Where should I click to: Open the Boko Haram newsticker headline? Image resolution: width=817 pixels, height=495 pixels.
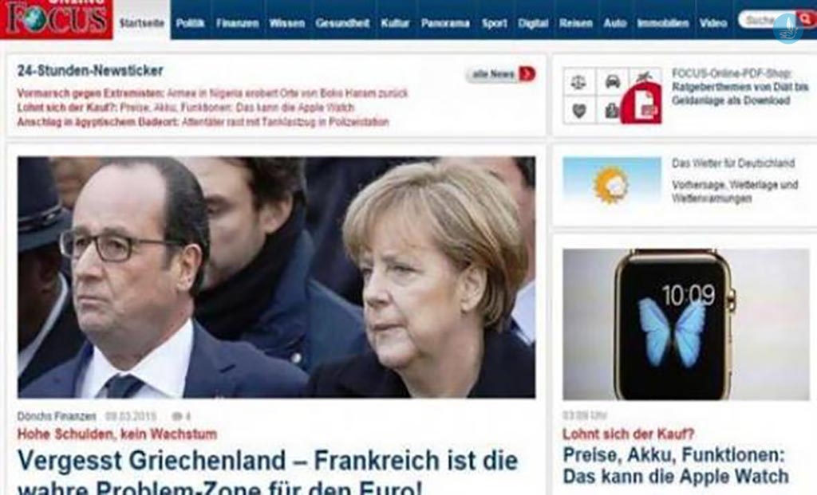point(212,94)
